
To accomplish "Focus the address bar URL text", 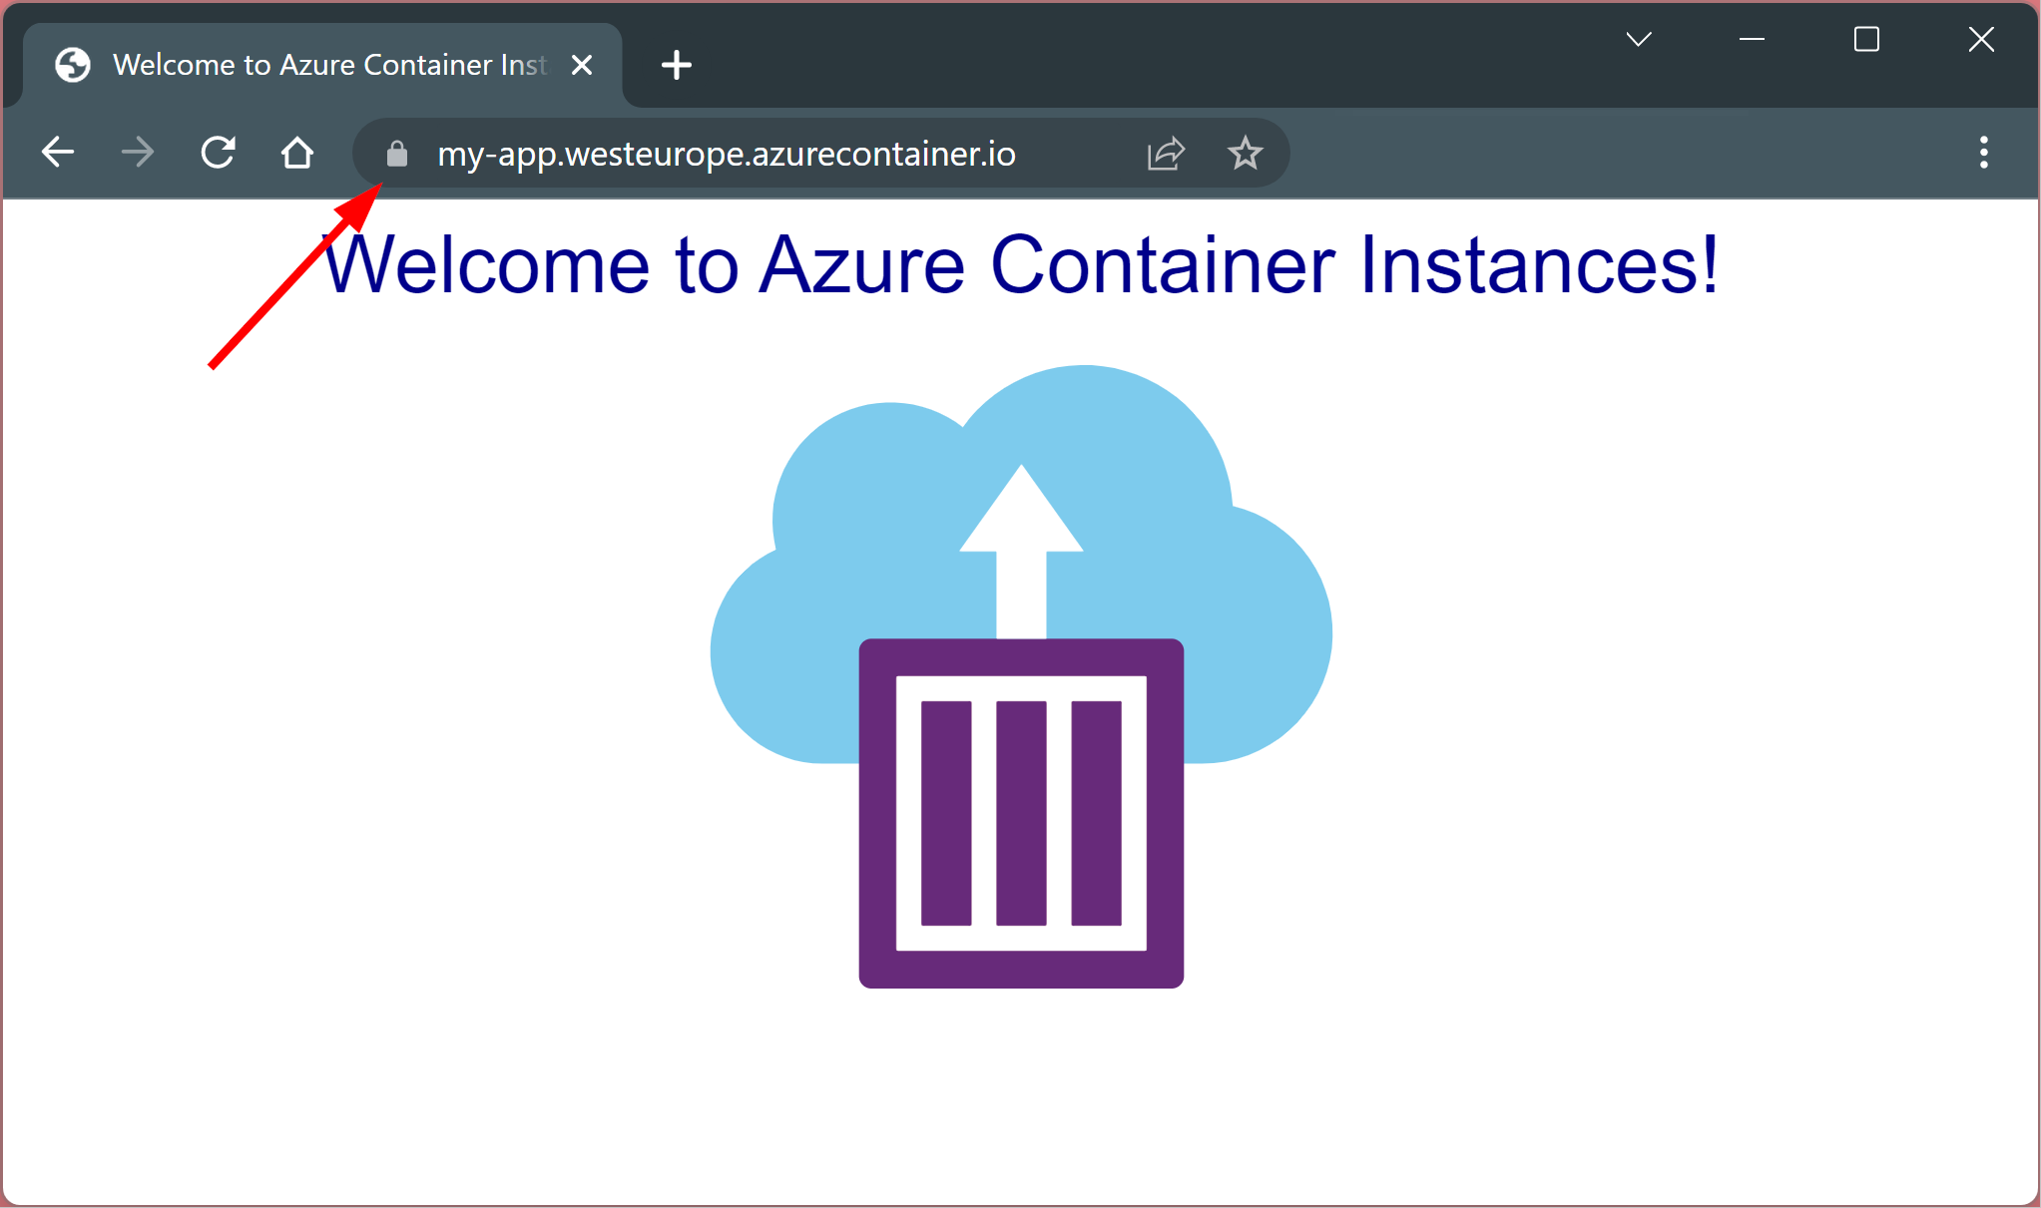I will (x=726, y=155).
